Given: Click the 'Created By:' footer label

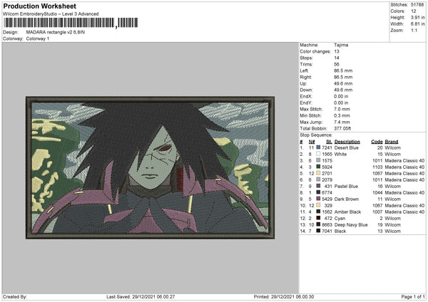Looking at the screenshot, I should tap(15, 296).
